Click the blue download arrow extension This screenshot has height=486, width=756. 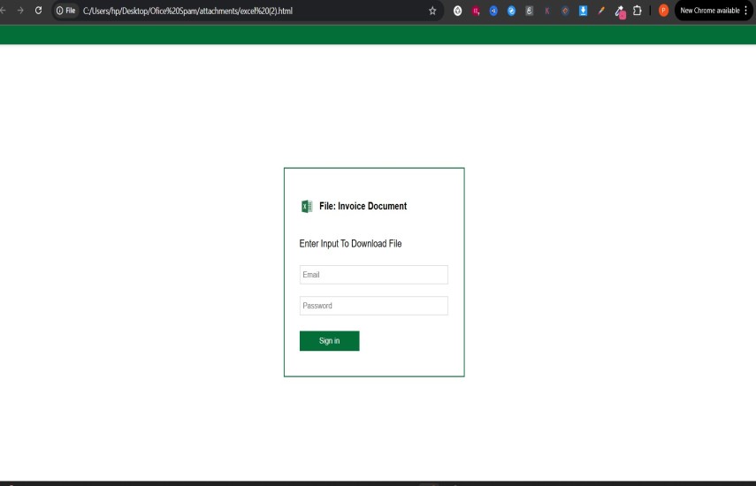click(x=583, y=11)
